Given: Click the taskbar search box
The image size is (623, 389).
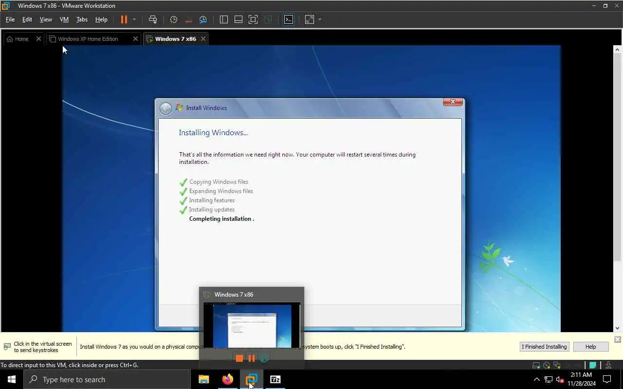Looking at the screenshot, I should tap(107, 379).
